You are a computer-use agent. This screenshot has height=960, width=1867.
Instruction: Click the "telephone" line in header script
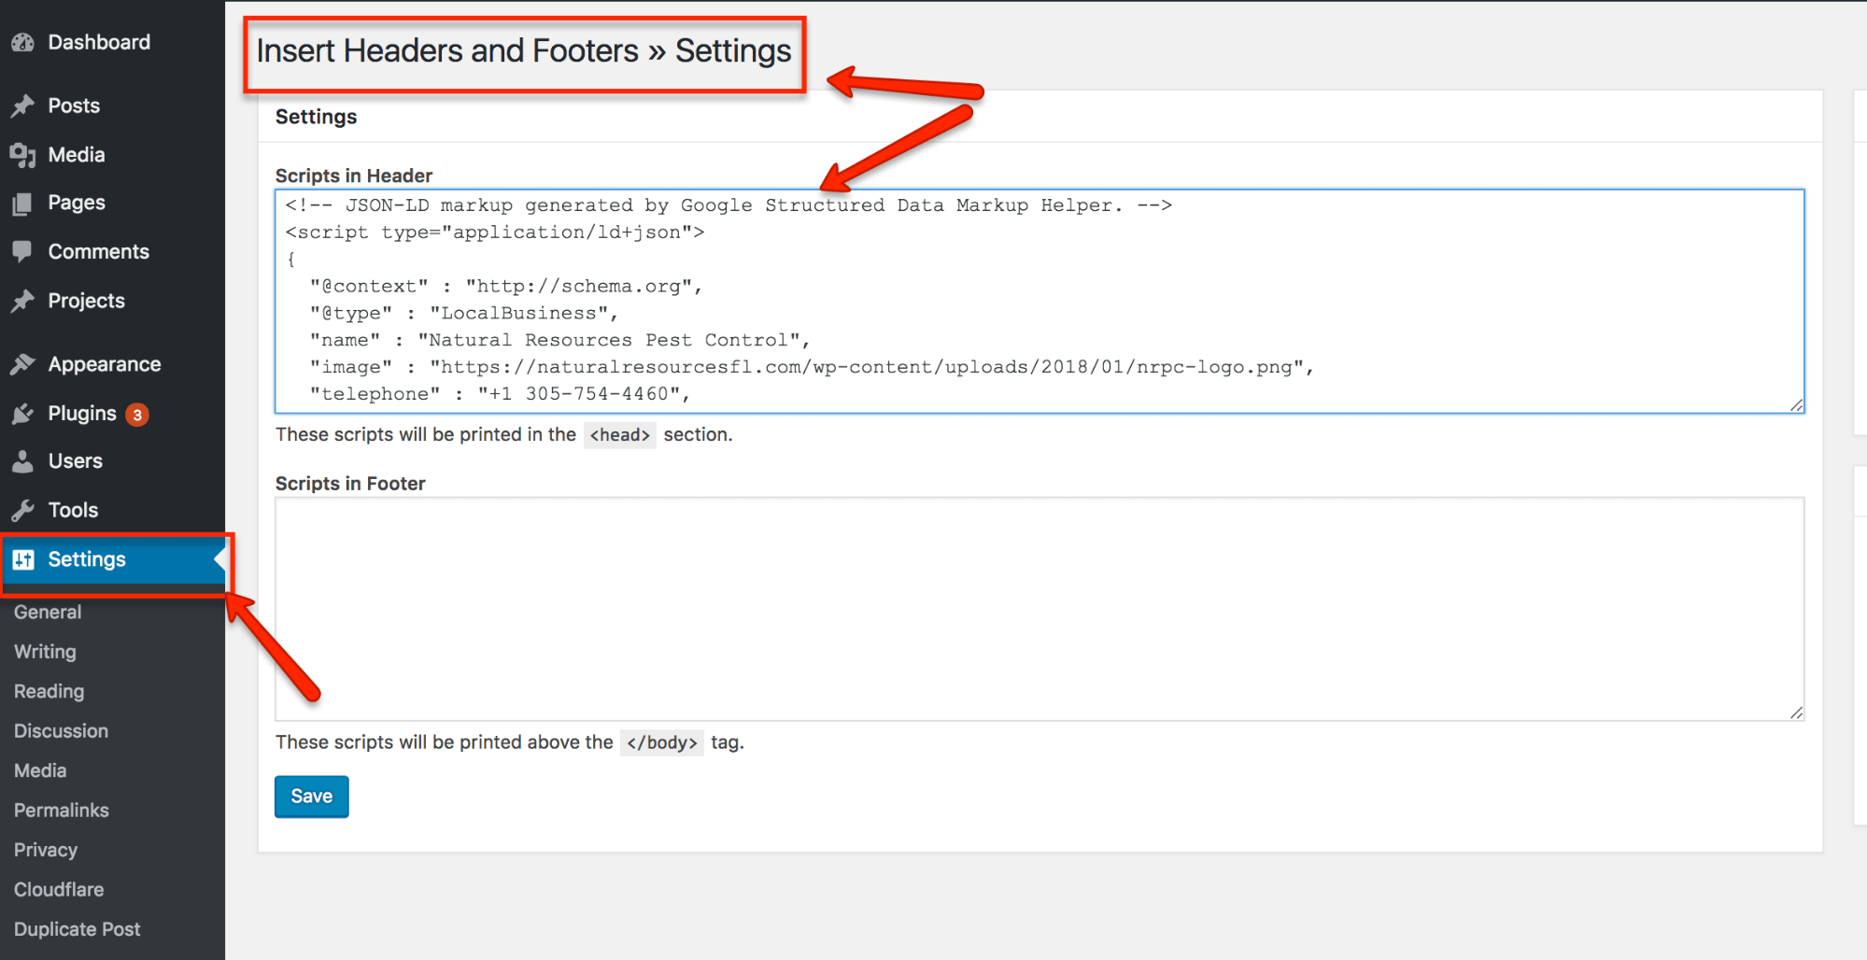pyautogui.click(x=500, y=394)
